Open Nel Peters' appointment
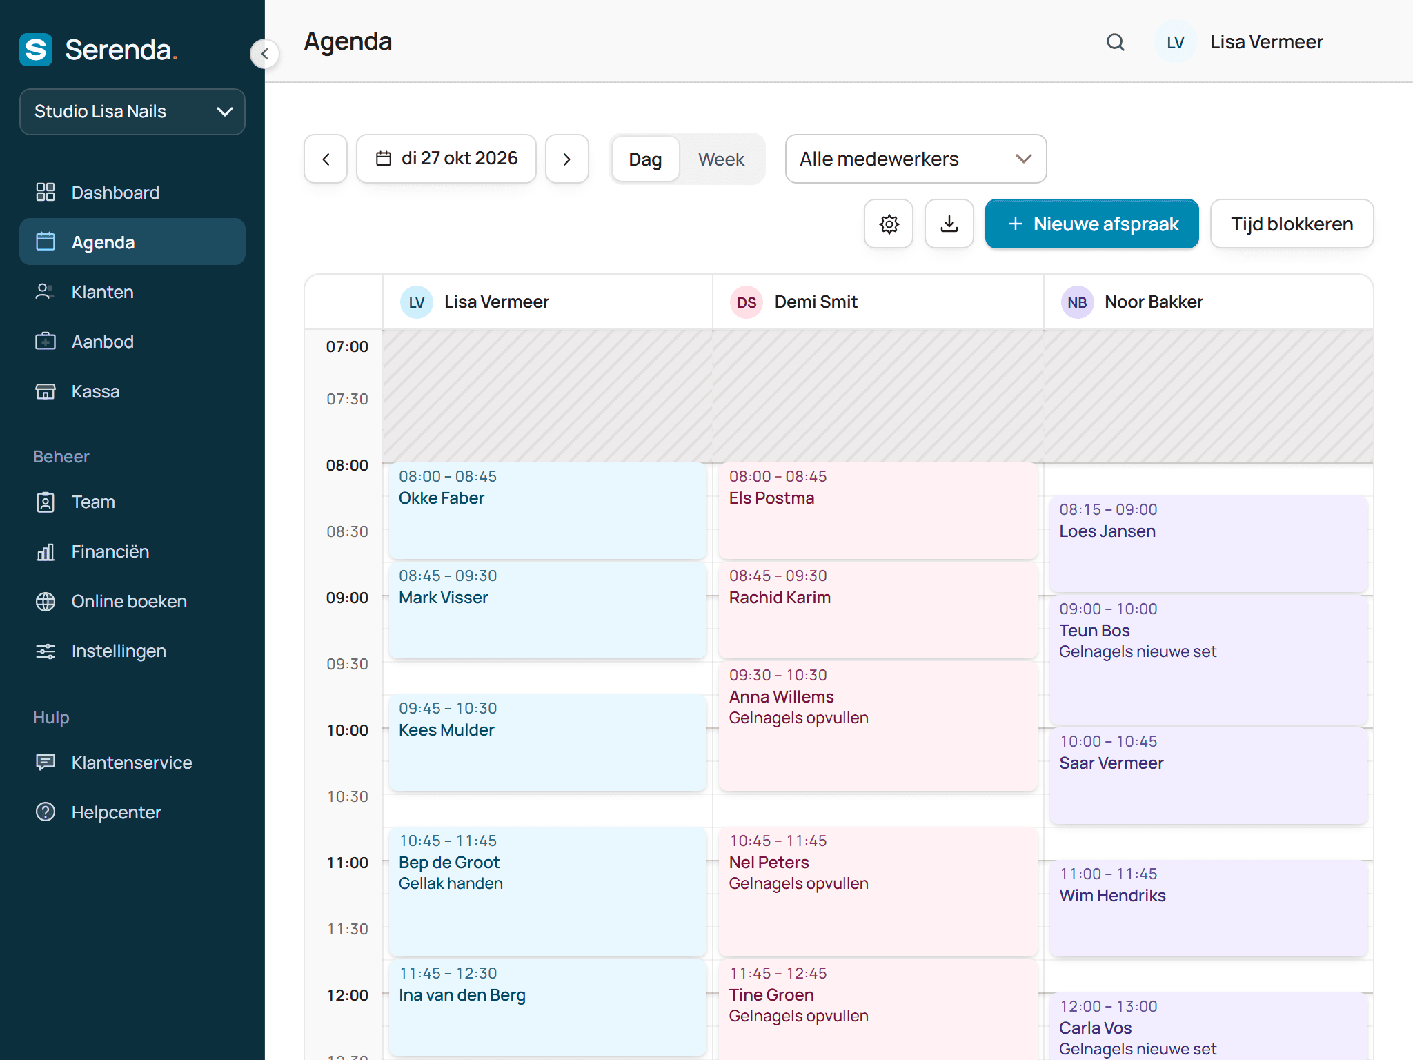Image resolution: width=1413 pixels, height=1060 pixels. coord(878,892)
